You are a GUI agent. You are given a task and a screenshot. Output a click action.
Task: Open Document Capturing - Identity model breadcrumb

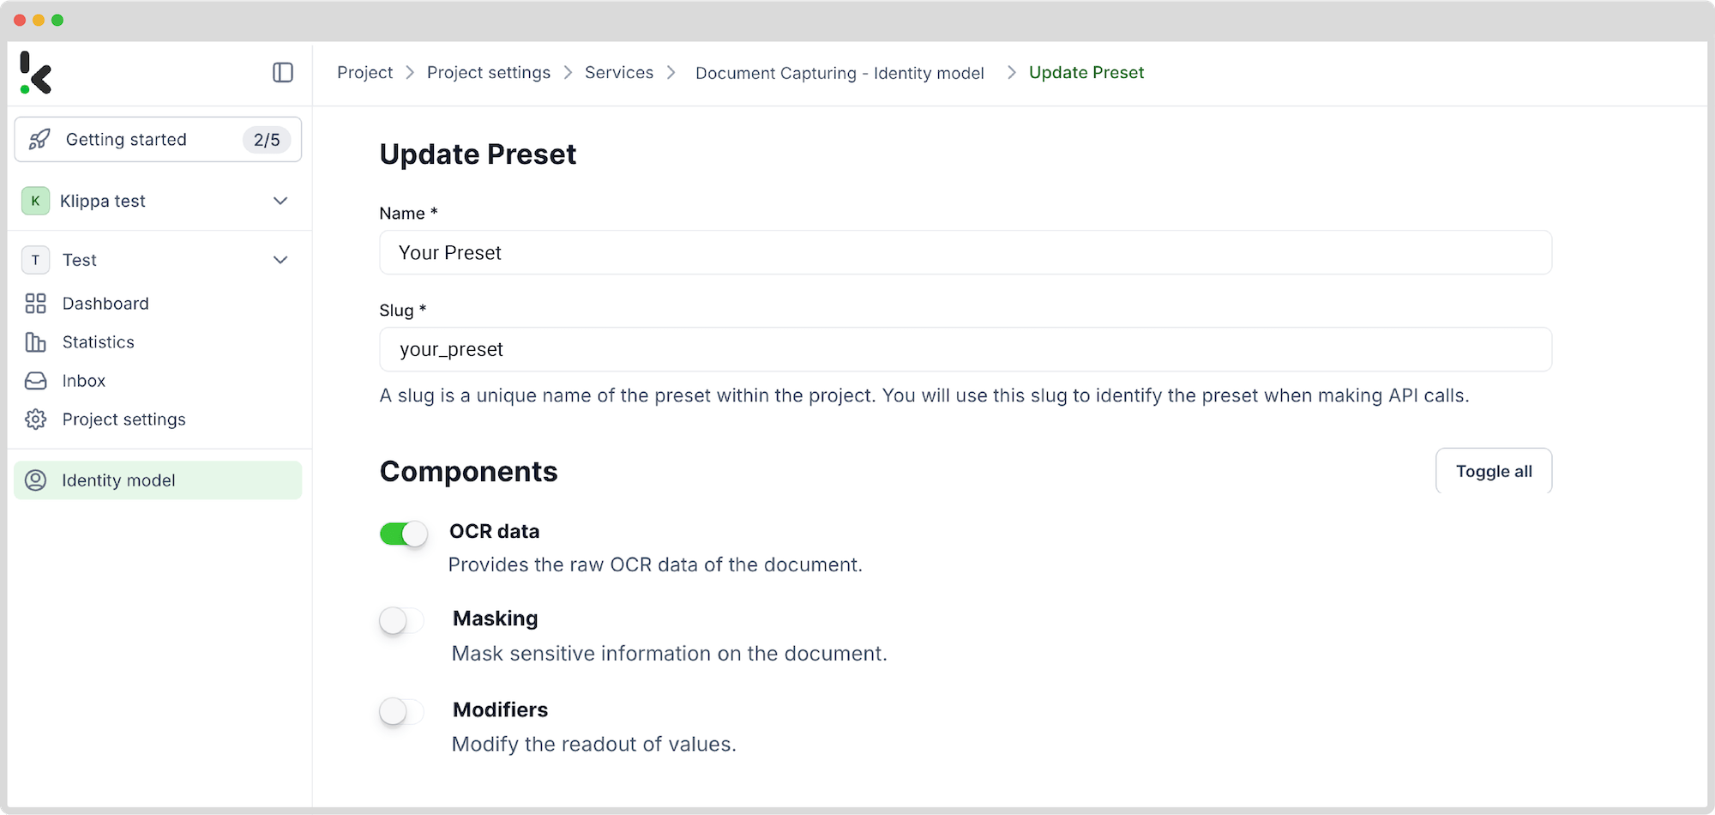tap(839, 74)
